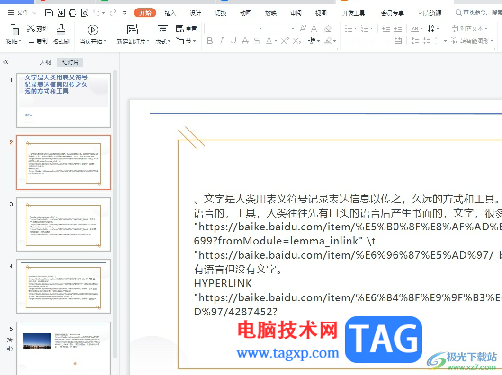Click the sound icon beside slide 5
502x375 pixels.
[x=10, y=349]
